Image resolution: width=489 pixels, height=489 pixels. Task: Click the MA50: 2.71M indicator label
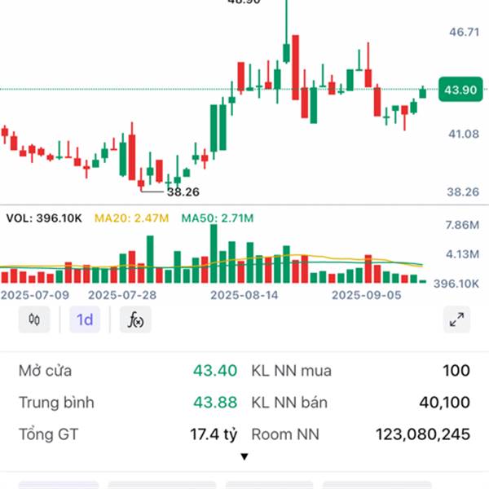tap(218, 218)
